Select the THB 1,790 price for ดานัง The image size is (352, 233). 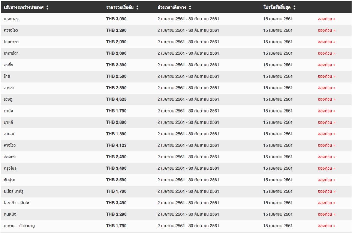[x=116, y=111]
